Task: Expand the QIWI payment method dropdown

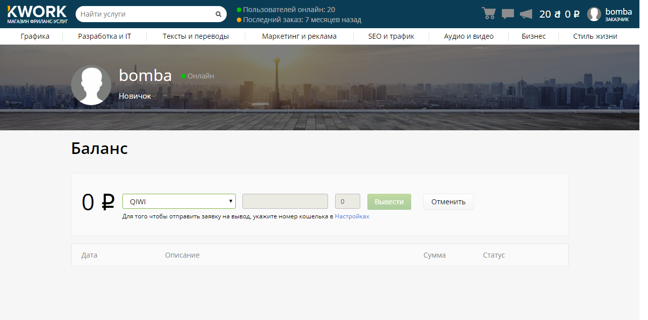Action: pos(179,201)
